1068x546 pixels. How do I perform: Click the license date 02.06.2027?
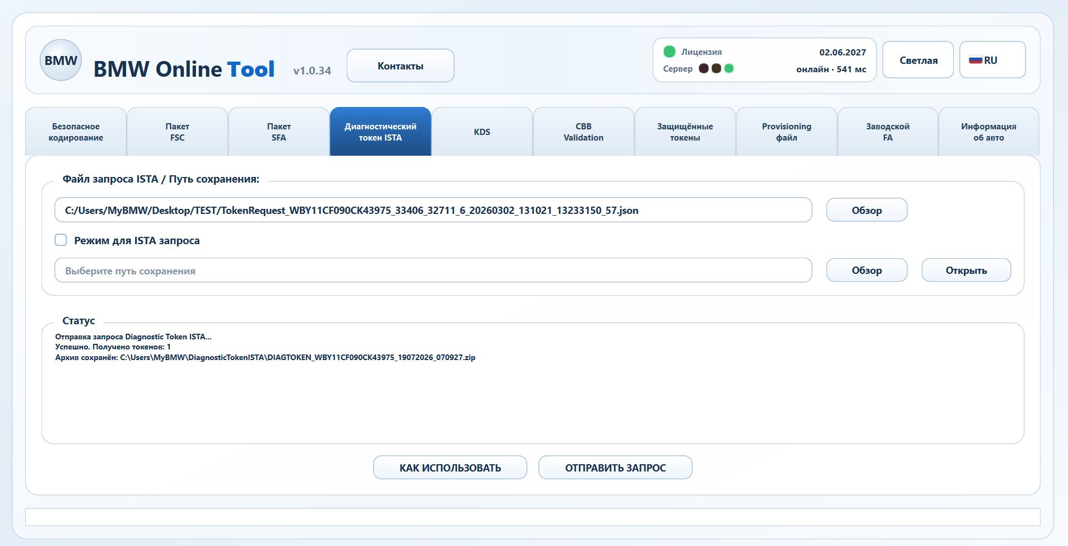tap(842, 52)
